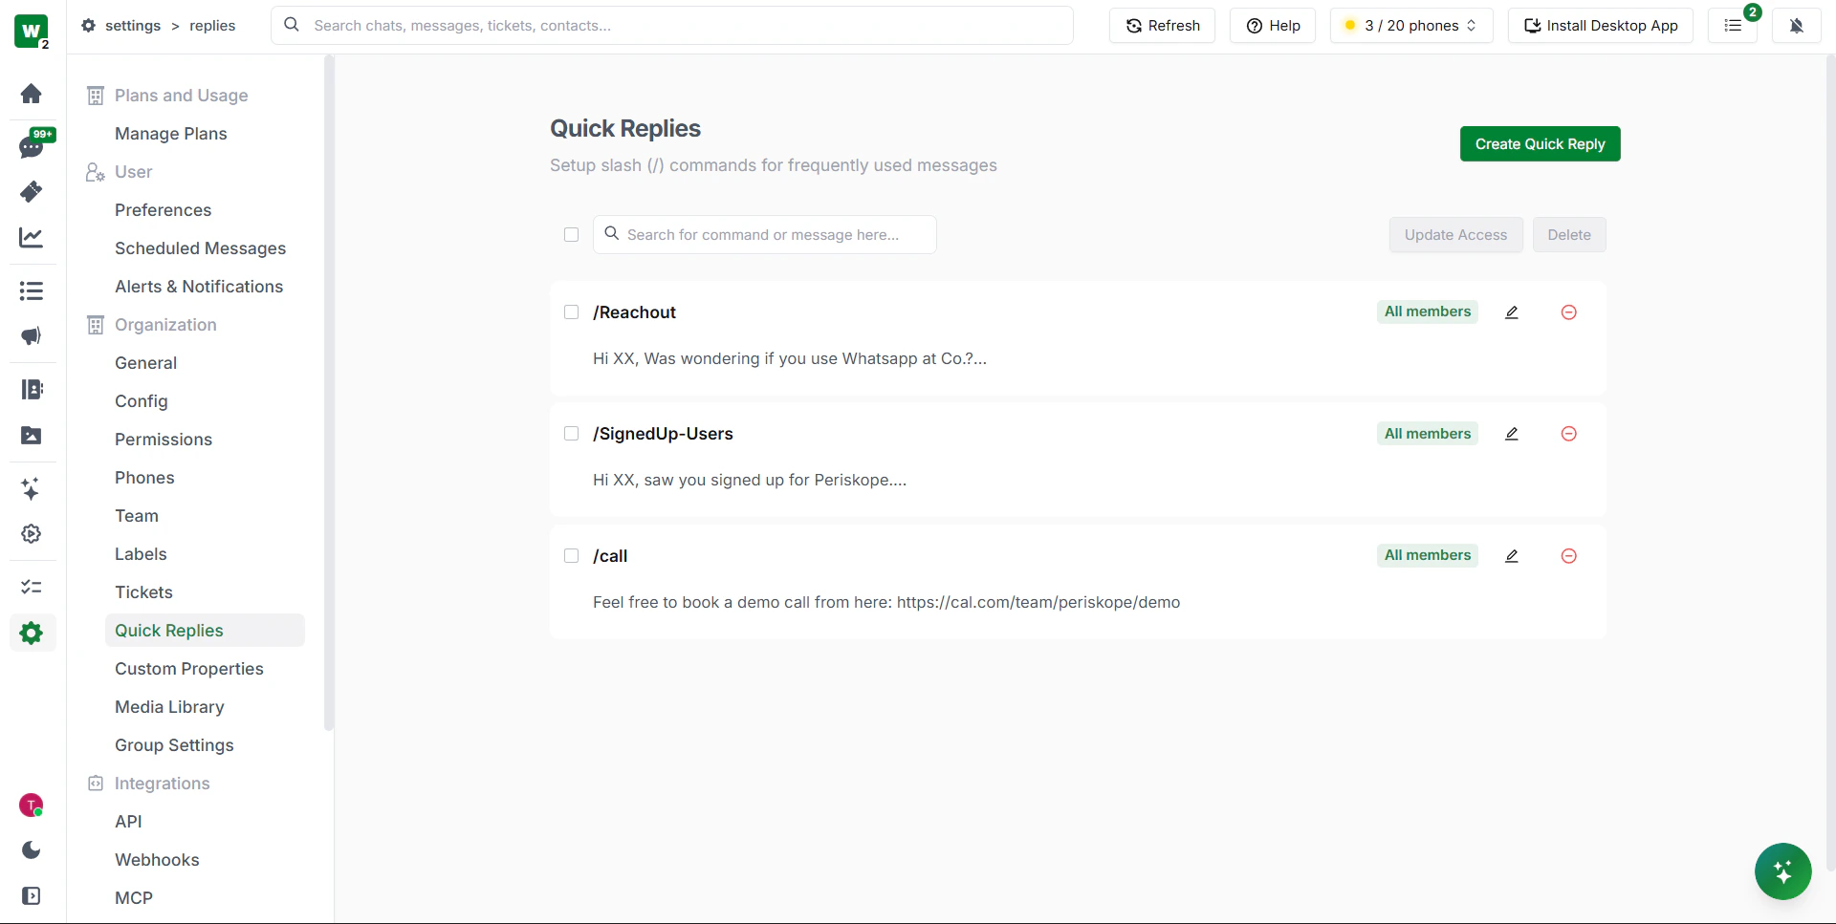Delete the /call quick reply
Viewport: 1836px width, 924px height.
coord(1569,556)
